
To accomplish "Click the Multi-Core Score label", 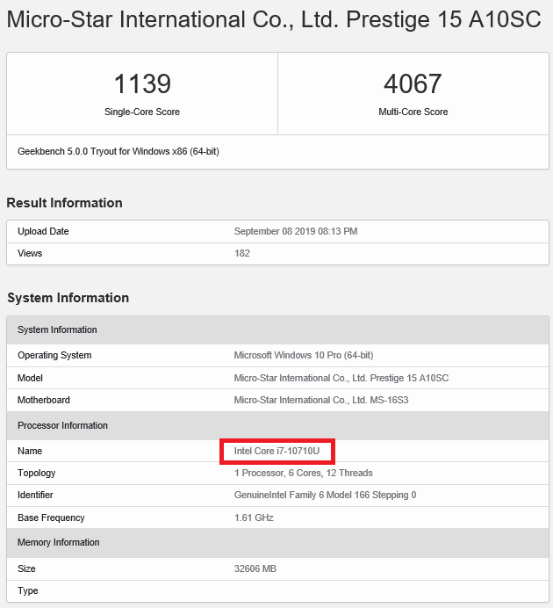I will (x=413, y=112).
